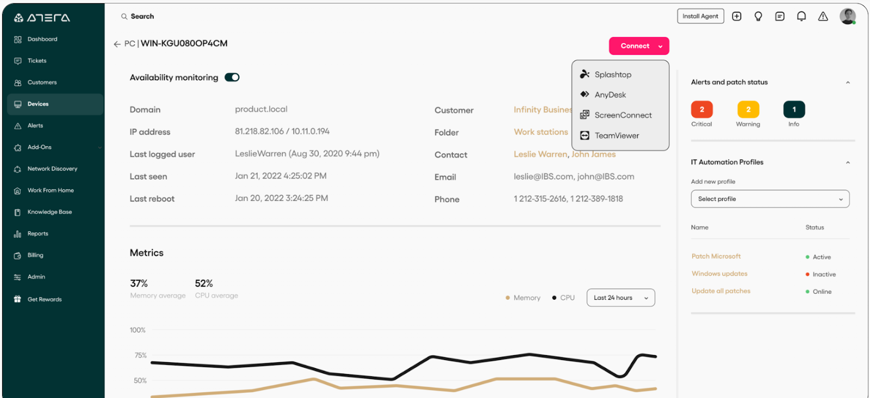This screenshot has width=870, height=398.
Task: Toggle the Memory legend series
Action: pos(523,298)
